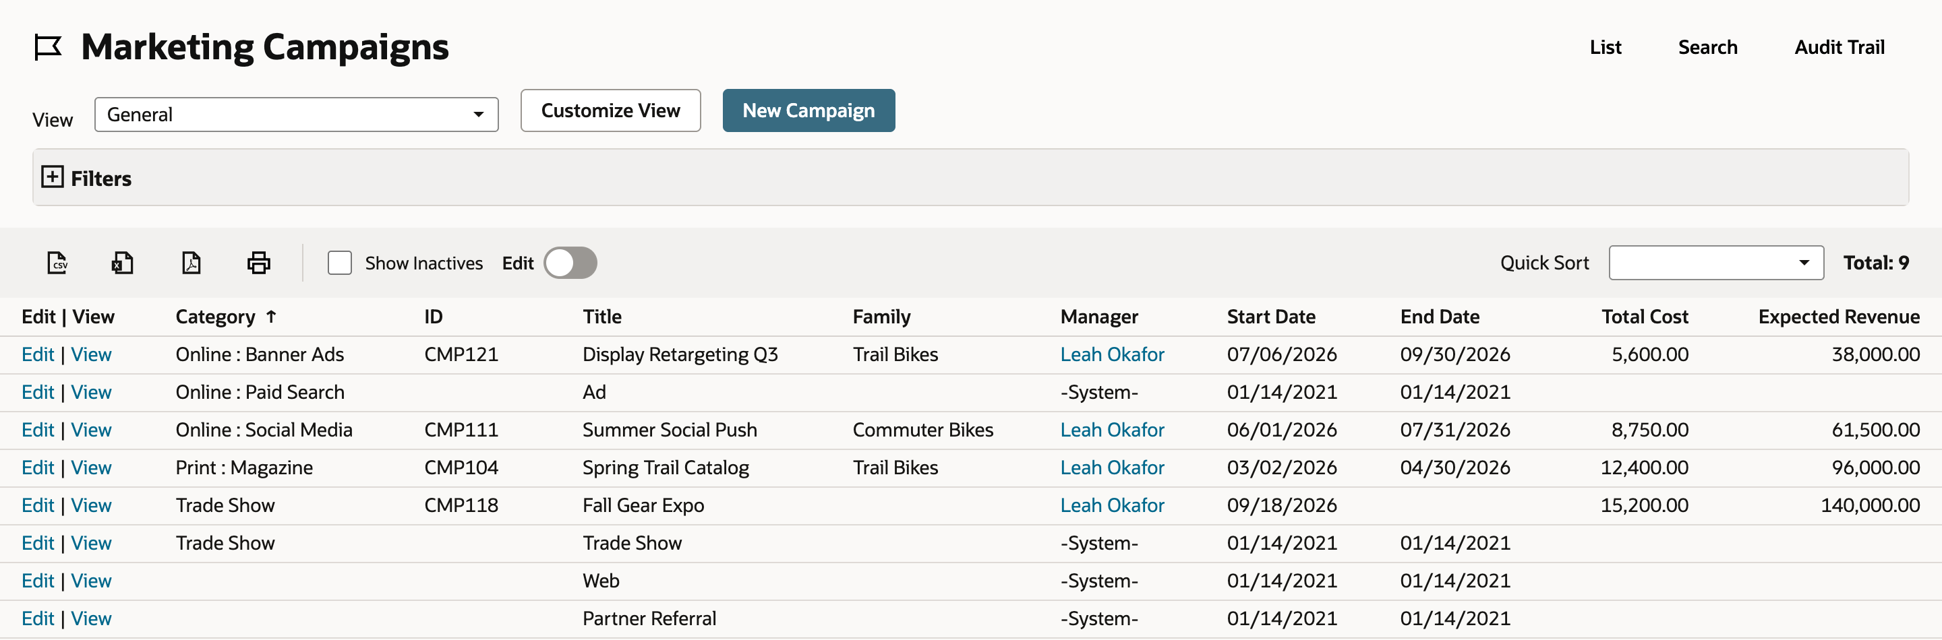
Task: Export the list as CSV
Action: pyautogui.click(x=57, y=263)
